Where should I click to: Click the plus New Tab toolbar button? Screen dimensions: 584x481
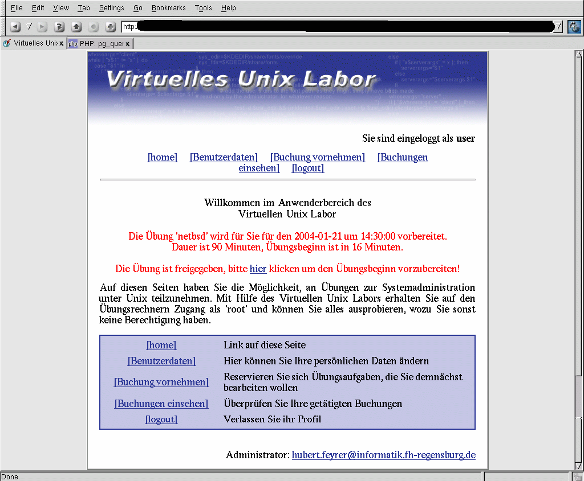(111, 26)
